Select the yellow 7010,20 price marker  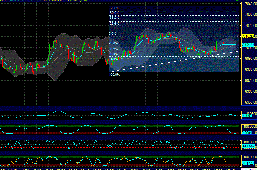click(x=248, y=37)
